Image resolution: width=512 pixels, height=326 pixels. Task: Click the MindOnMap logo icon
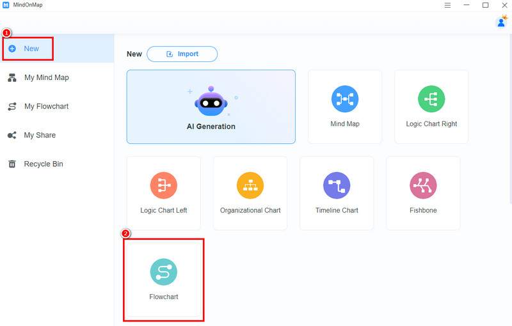[6, 5]
